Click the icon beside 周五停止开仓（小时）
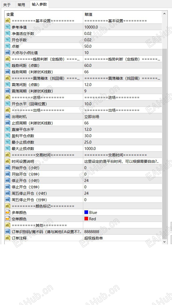Screen dimensions: 172x305 point(7,193)
